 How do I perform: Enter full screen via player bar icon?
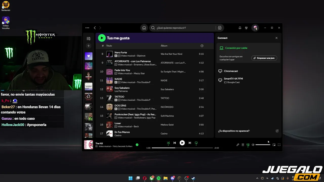click(x=279, y=145)
